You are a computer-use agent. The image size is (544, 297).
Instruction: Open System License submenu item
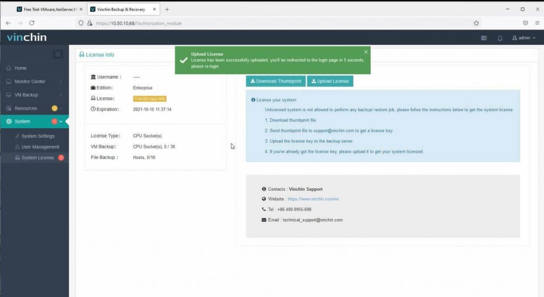[35, 157]
